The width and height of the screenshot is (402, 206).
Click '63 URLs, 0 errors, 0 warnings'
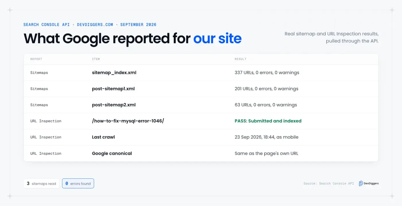266,105
